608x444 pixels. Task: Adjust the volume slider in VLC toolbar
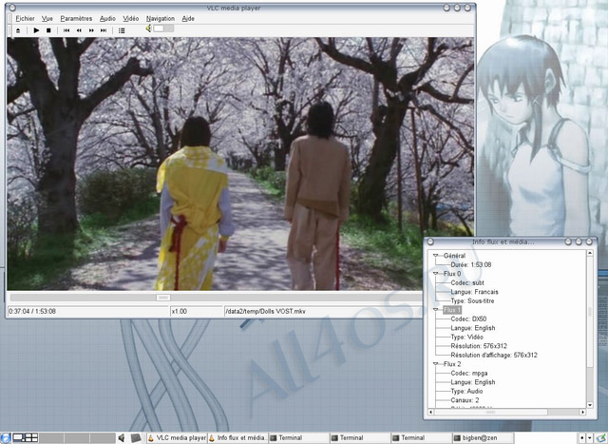coord(163,29)
